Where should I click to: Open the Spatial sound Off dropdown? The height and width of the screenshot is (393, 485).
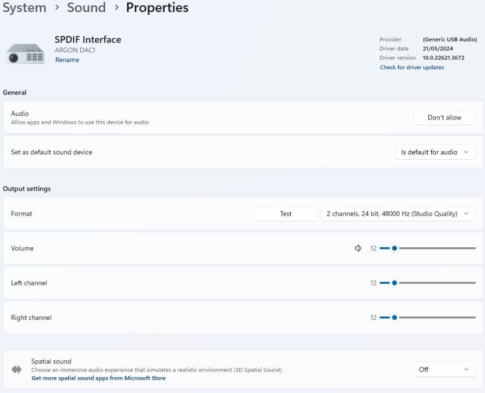(x=444, y=370)
